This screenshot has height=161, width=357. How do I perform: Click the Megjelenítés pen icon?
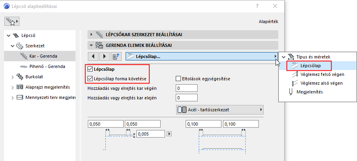(x=291, y=92)
